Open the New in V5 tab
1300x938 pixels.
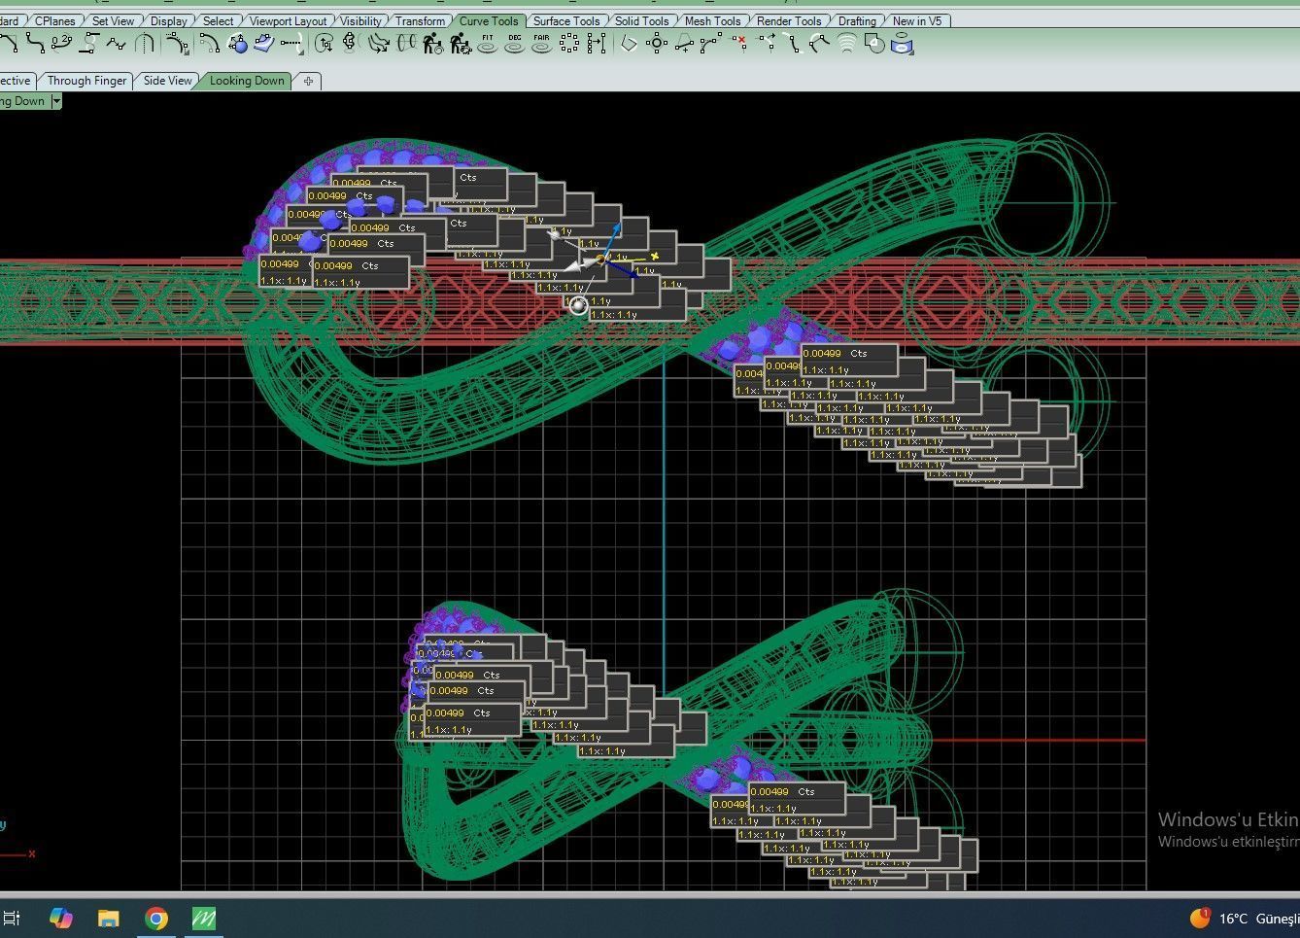click(917, 20)
